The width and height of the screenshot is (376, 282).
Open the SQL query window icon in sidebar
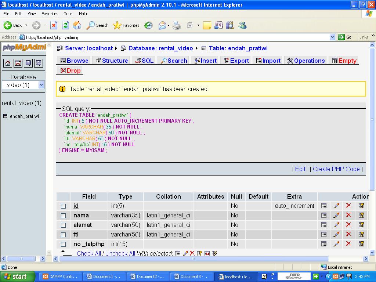coord(18,63)
